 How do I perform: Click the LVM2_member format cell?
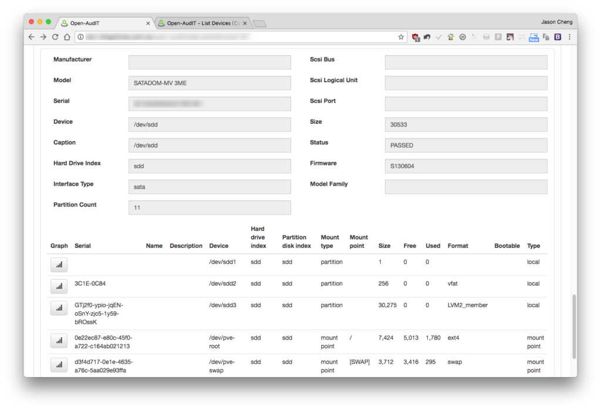click(468, 305)
